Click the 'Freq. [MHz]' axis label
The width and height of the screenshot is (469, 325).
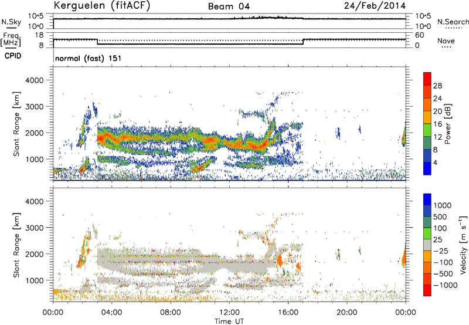[11, 39]
